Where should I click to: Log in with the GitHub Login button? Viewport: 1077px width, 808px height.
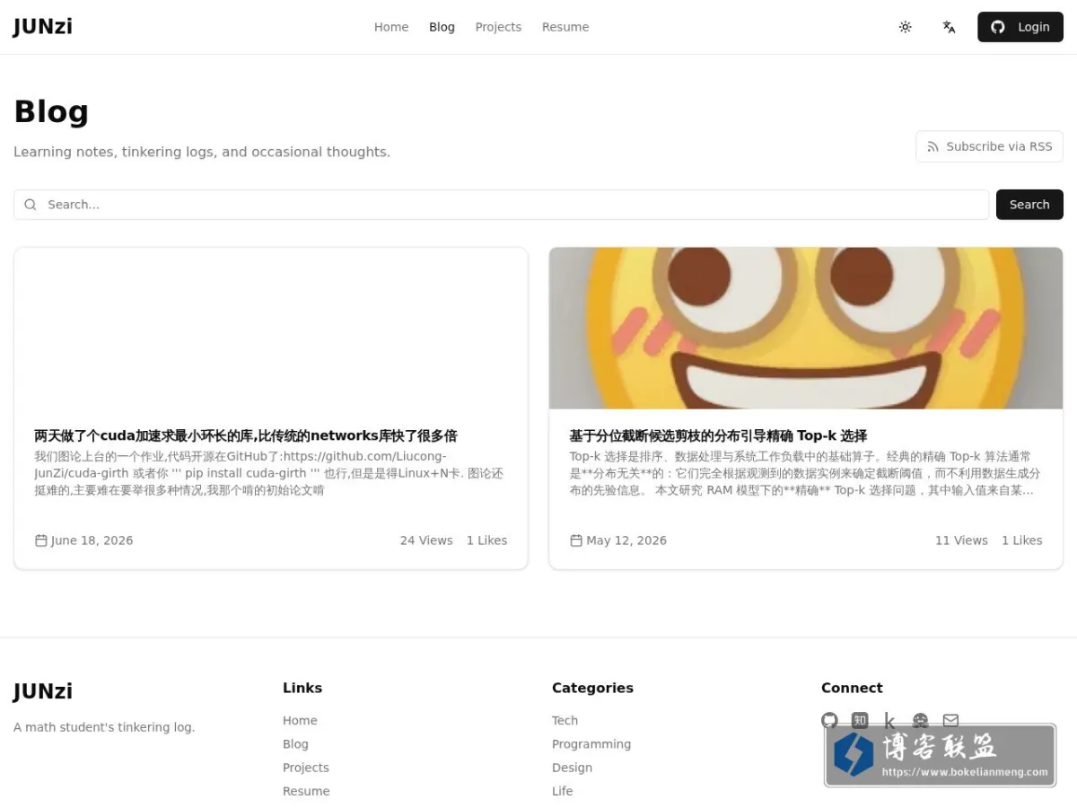(x=1020, y=27)
